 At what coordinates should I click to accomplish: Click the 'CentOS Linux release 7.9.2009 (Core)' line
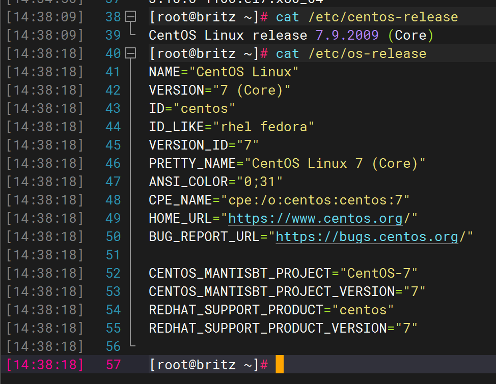coord(291,35)
